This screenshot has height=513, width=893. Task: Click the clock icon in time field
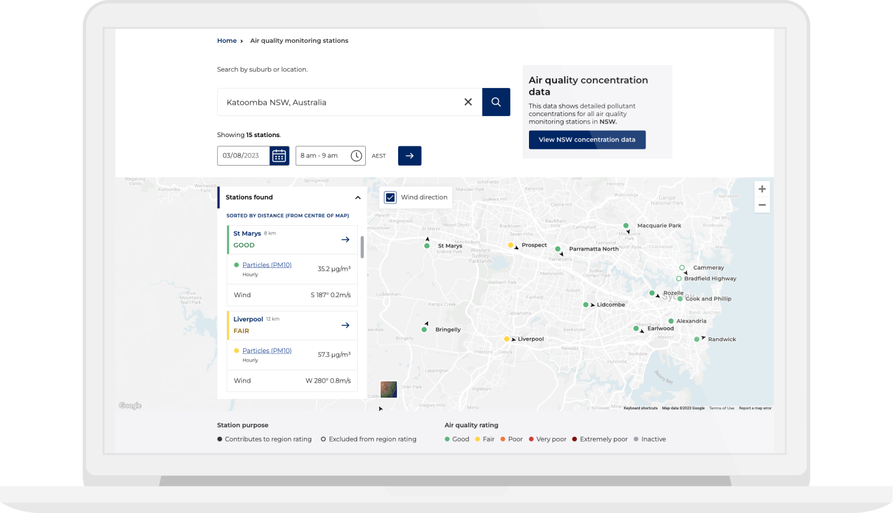click(356, 156)
